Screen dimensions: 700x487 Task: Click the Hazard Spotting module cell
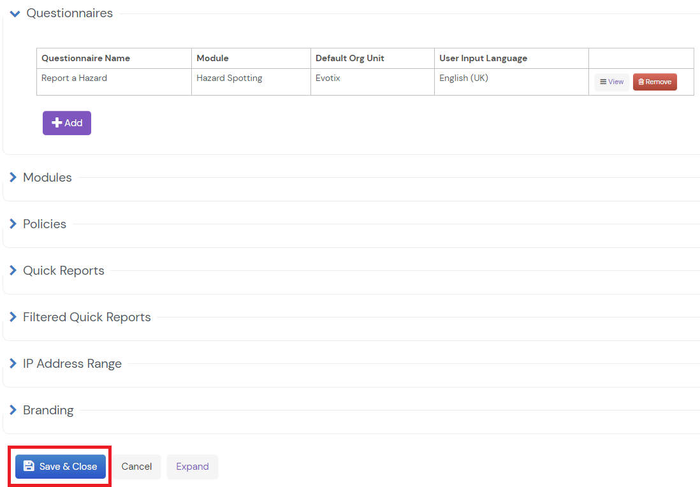[x=229, y=78]
